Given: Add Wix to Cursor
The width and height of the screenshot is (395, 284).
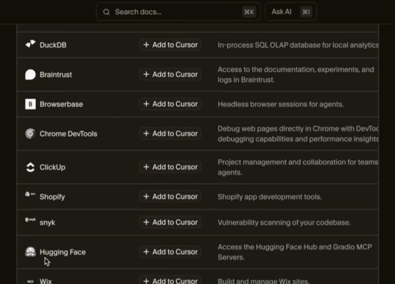Looking at the screenshot, I should coord(170,280).
